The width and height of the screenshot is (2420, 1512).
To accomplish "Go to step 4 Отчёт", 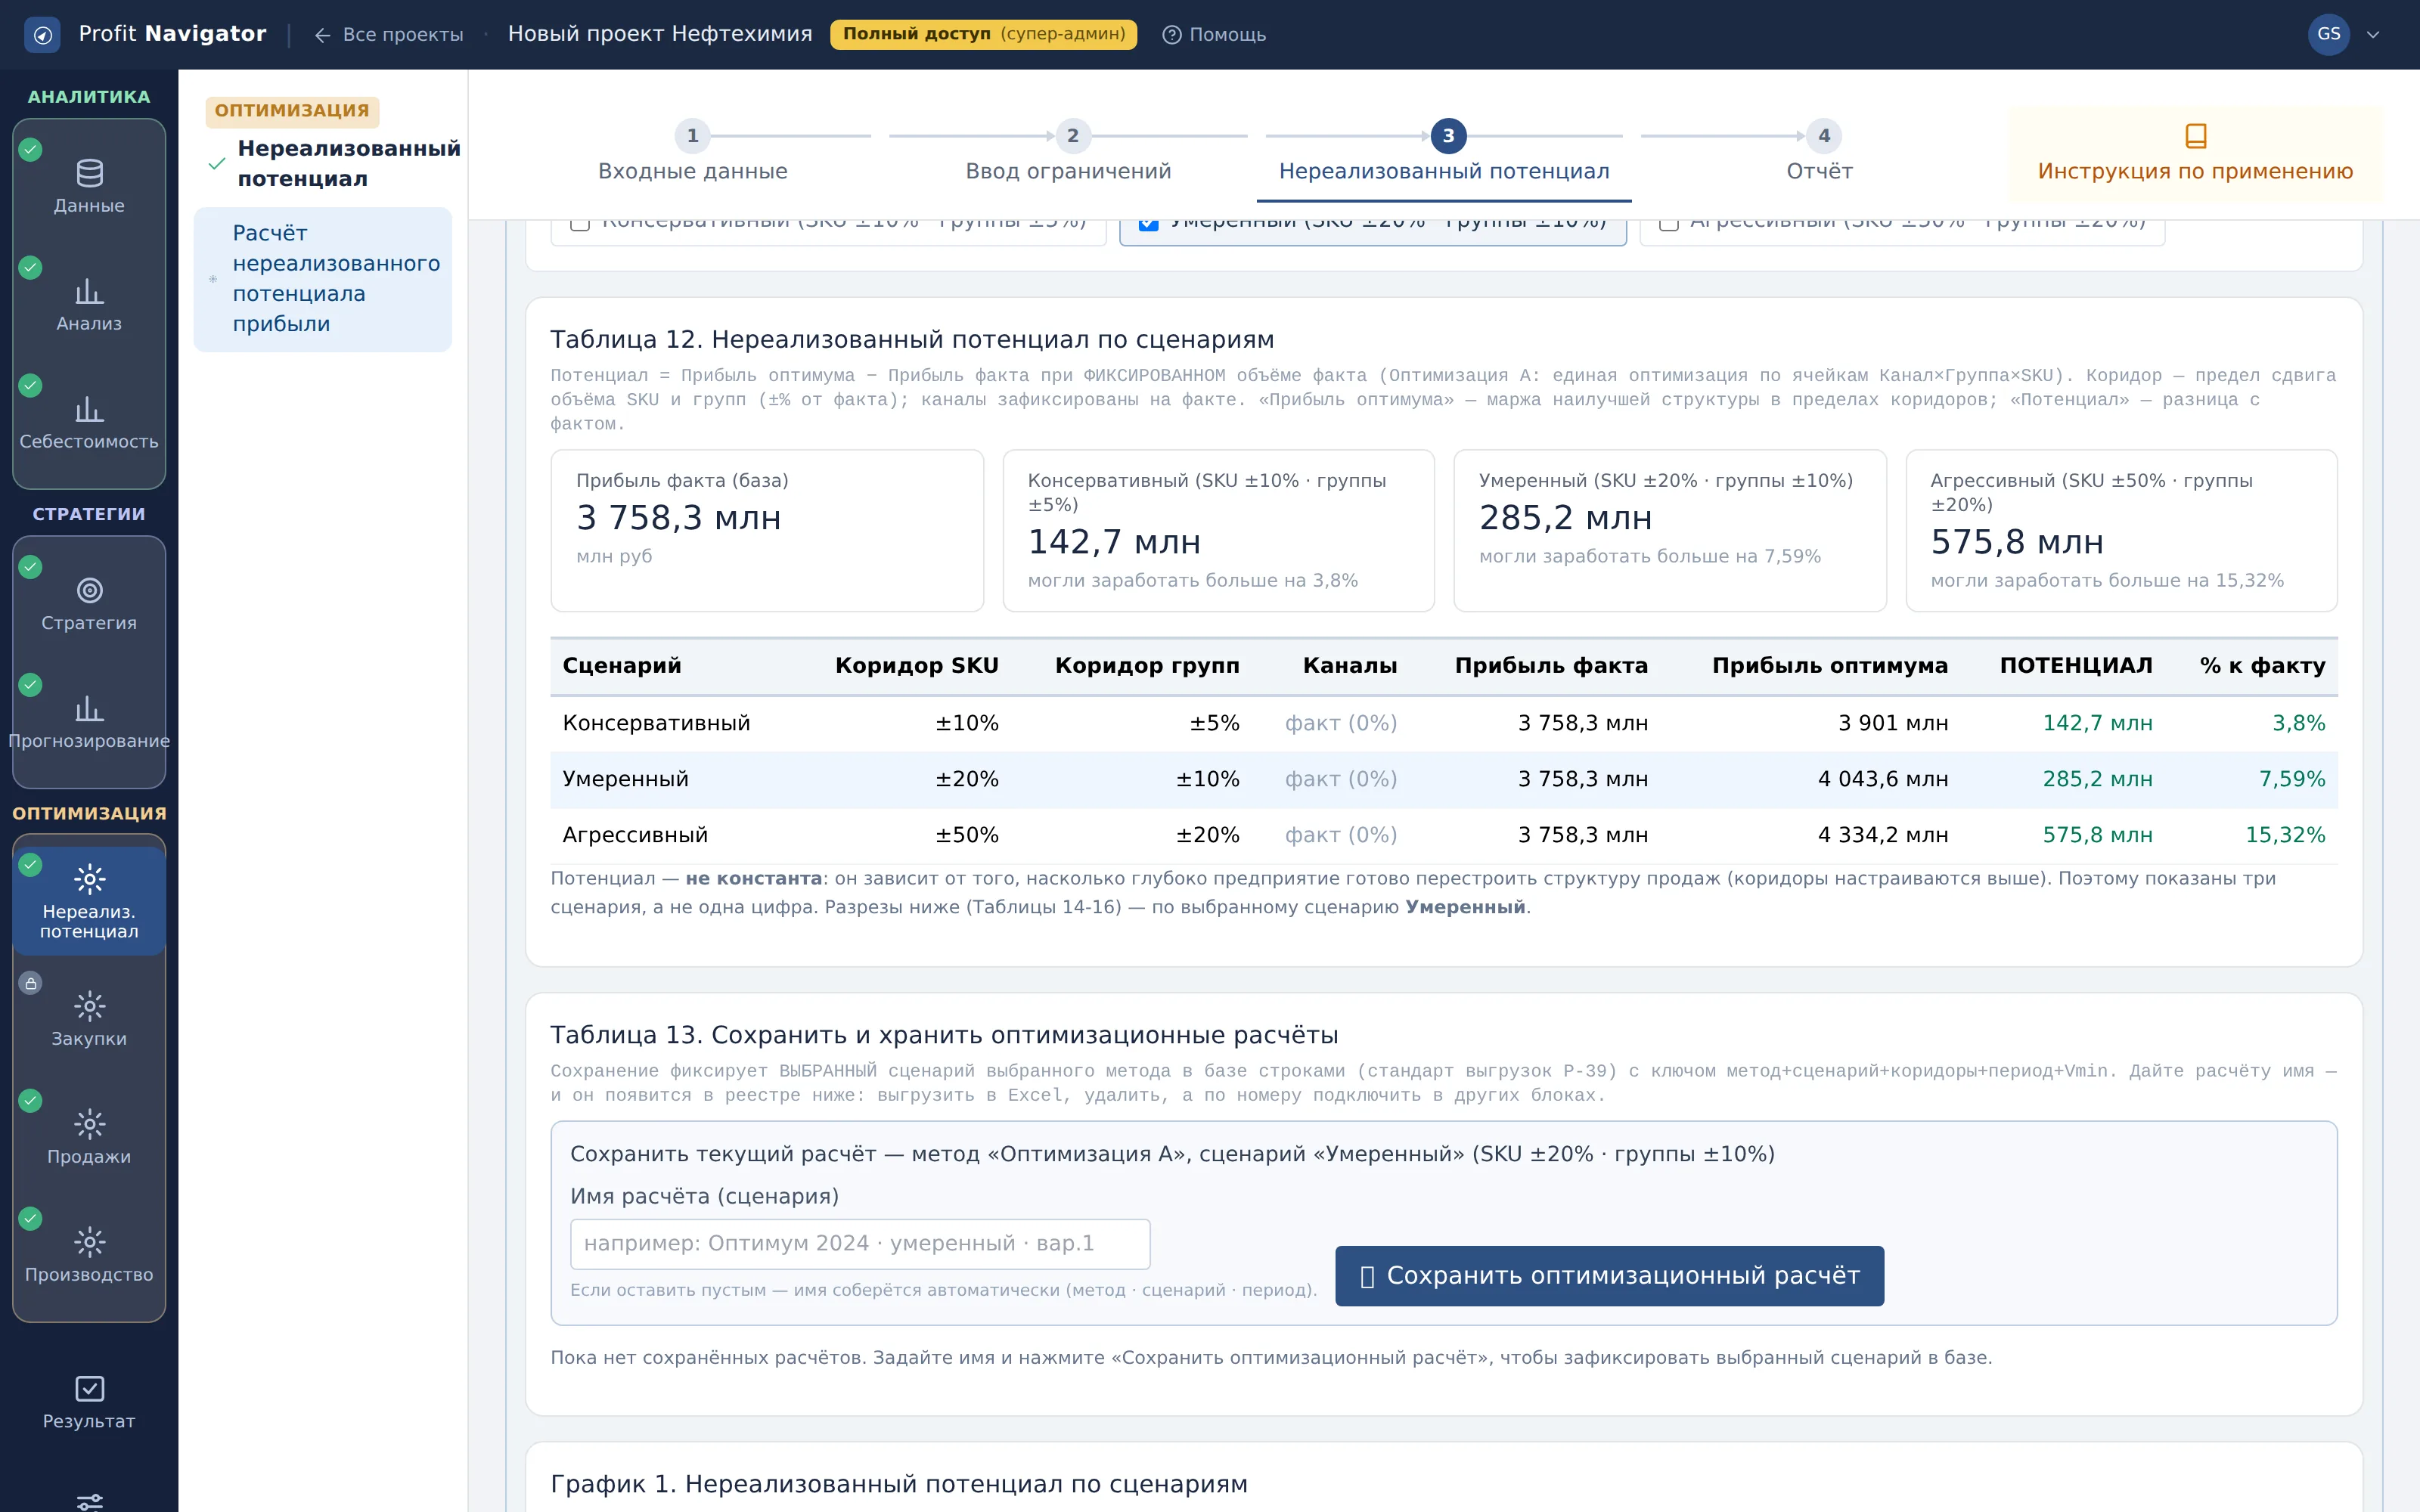I will coord(1820,152).
